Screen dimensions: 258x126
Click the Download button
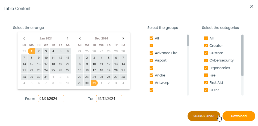(239, 116)
